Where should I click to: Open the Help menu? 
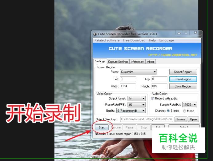click(x=152, y=40)
